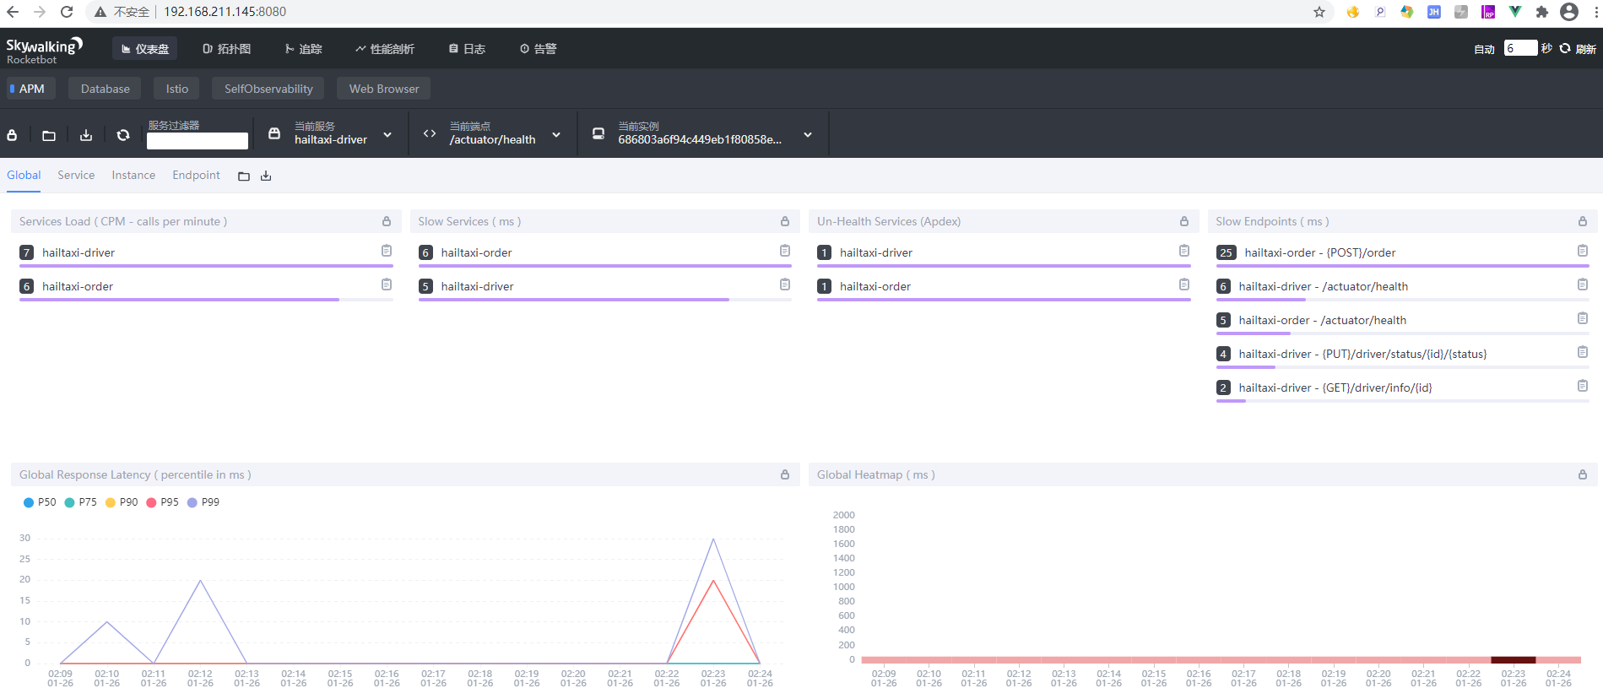The height and width of the screenshot is (699, 1603).
Task: Click the dark heatmap cell at 02:23
Action: (x=1514, y=660)
